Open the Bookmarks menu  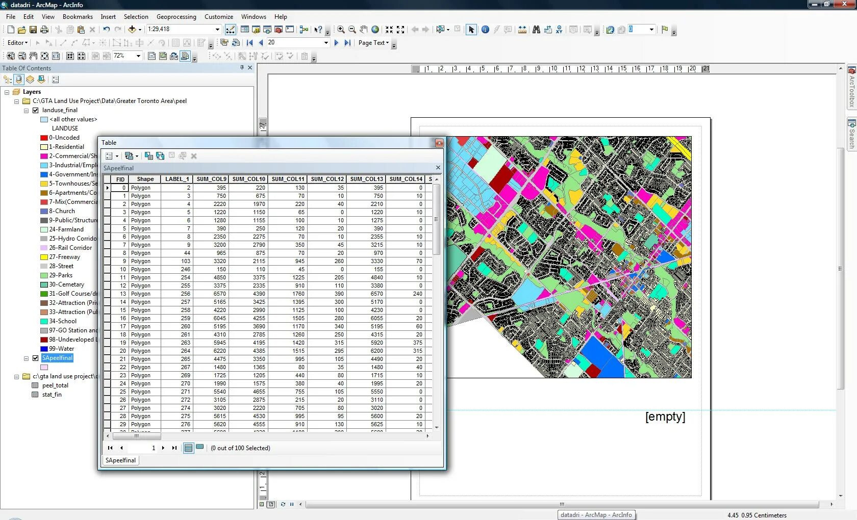(x=78, y=17)
